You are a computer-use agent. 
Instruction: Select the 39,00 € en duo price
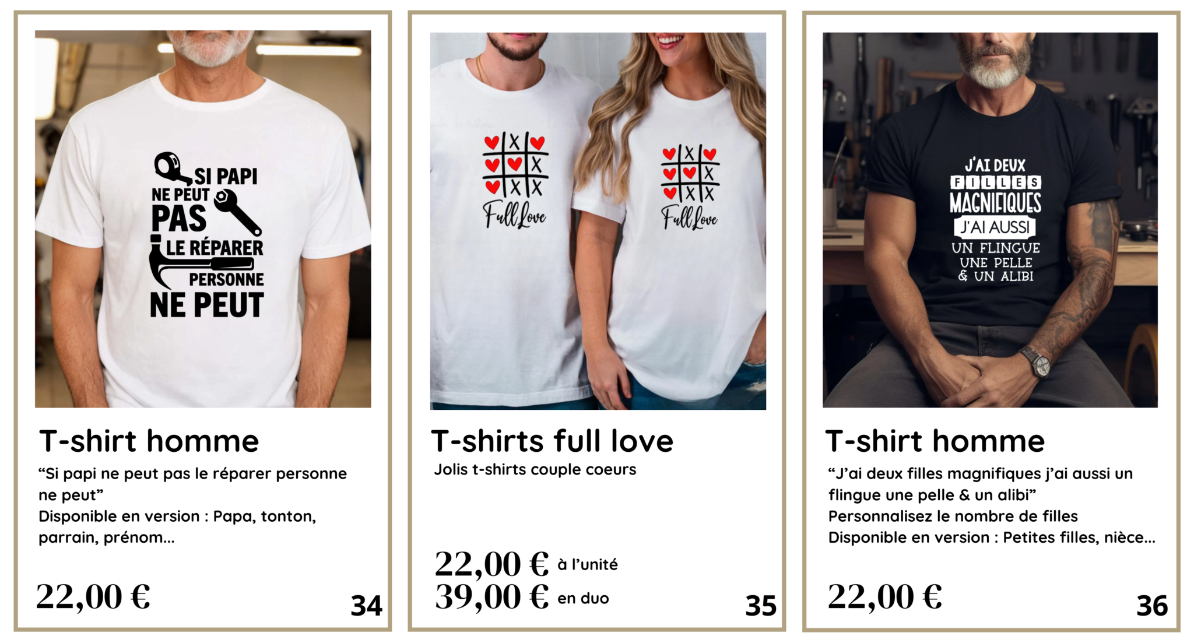522,598
